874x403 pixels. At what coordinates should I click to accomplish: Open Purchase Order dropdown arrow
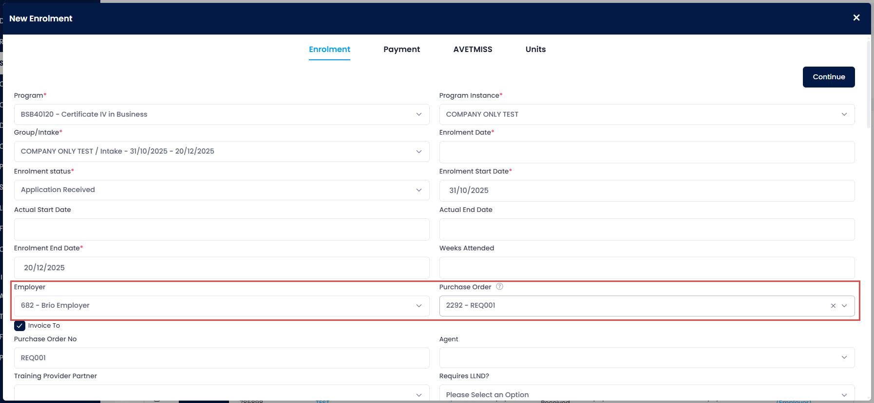tap(844, 306)
